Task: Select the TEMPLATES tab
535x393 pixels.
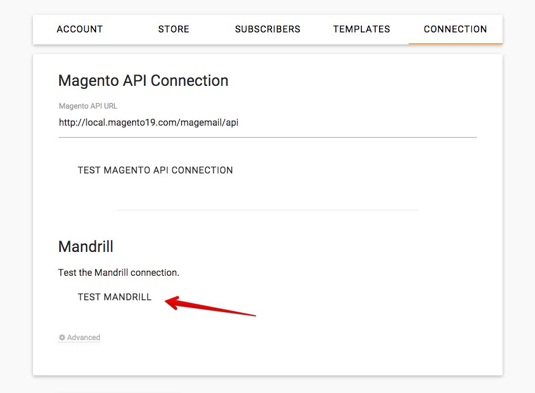Action: click(x=361, y=29)
